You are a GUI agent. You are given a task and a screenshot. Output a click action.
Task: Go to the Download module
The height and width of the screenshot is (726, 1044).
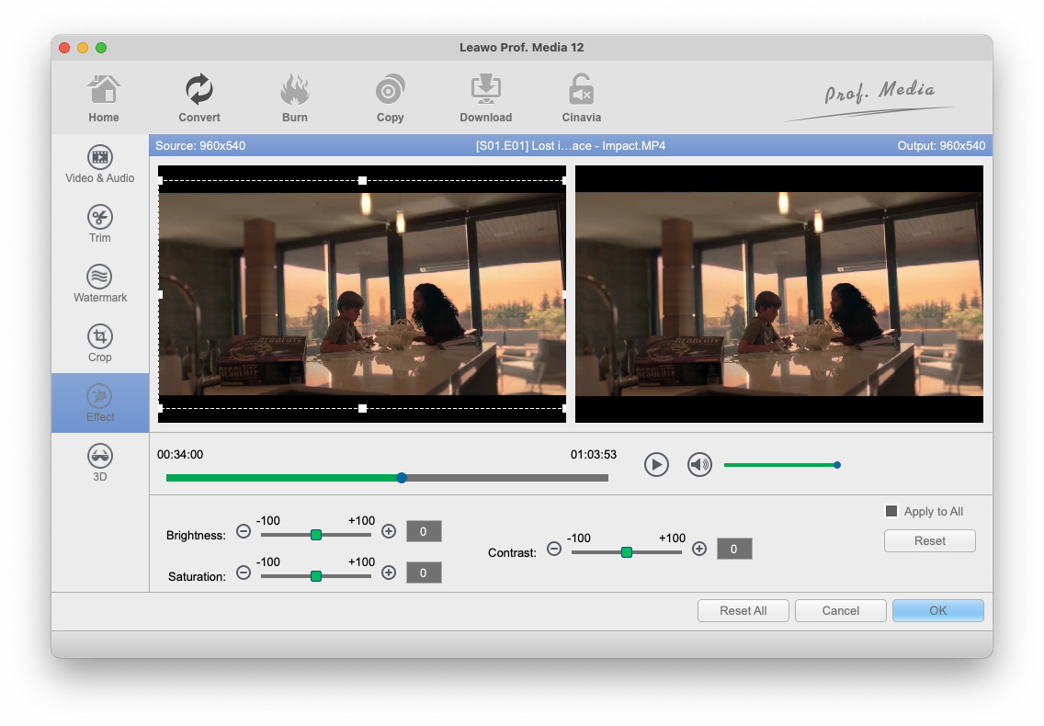tap(486, 97)
